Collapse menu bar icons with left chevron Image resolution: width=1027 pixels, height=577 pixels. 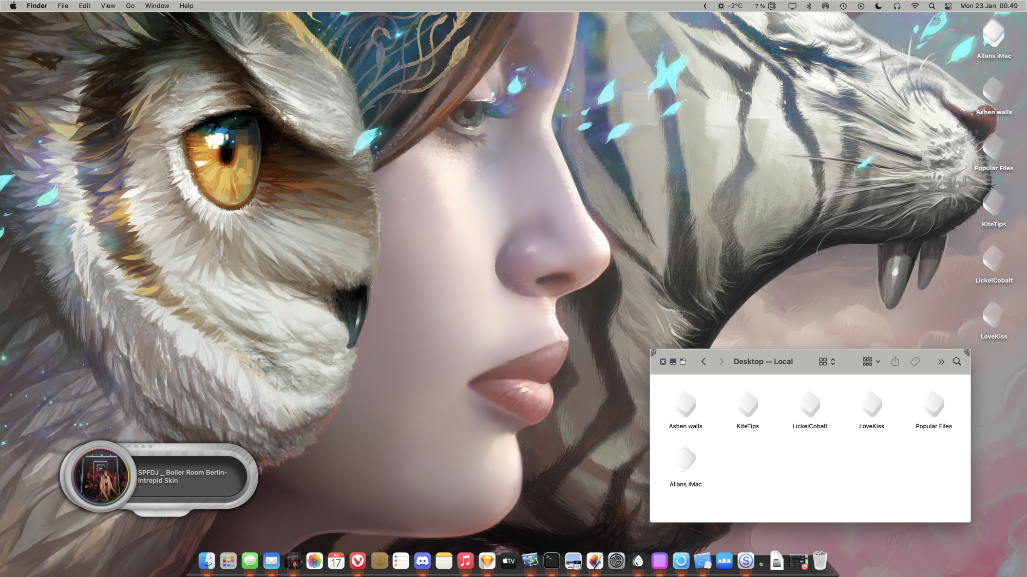coord(705,6)
